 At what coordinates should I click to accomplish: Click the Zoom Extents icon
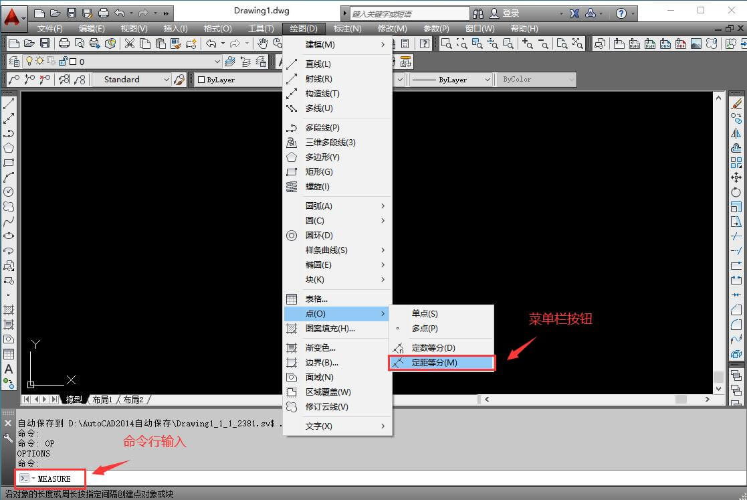click(577, 44)
